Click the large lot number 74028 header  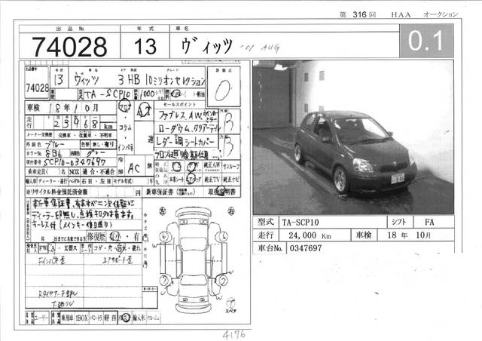[69, 47]
